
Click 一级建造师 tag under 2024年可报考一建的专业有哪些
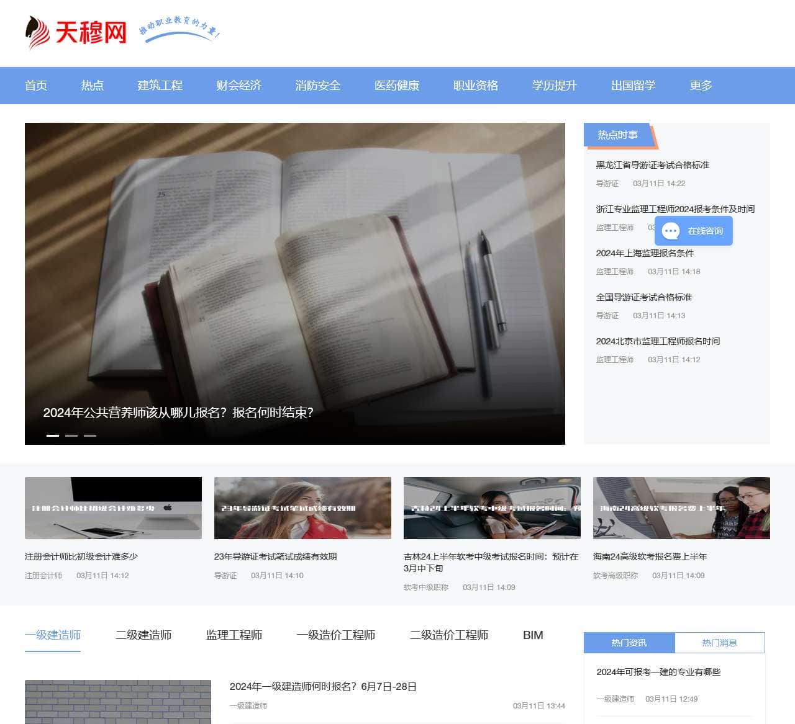tap(615, 699)
